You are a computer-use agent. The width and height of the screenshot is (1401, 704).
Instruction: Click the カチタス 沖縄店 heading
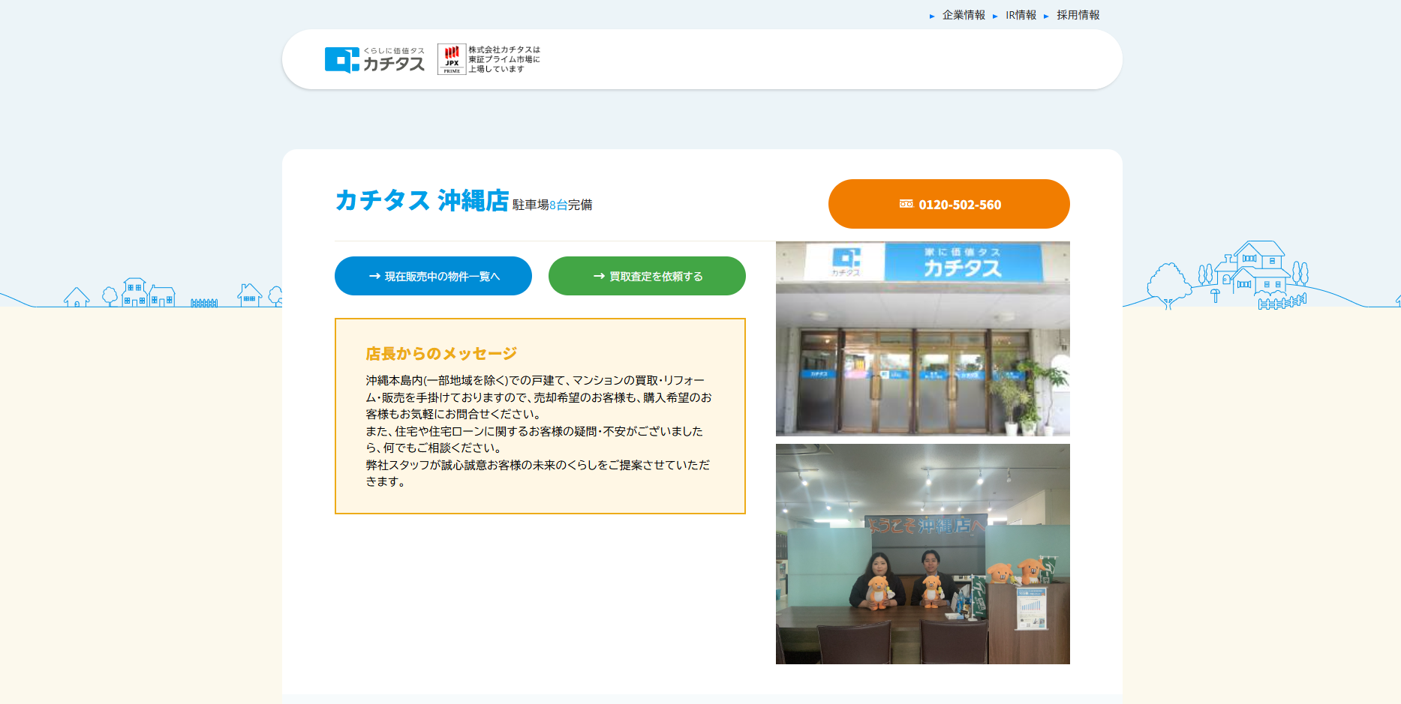click(422, 200)
